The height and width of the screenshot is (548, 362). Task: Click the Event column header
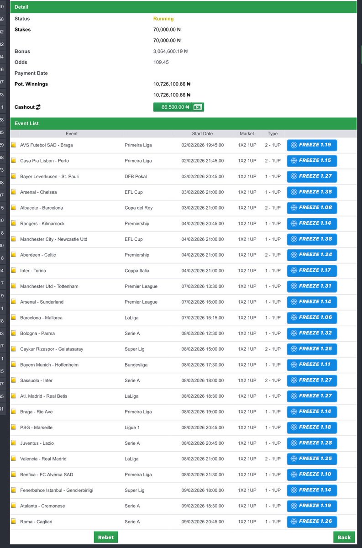click(x=72, y=134)
